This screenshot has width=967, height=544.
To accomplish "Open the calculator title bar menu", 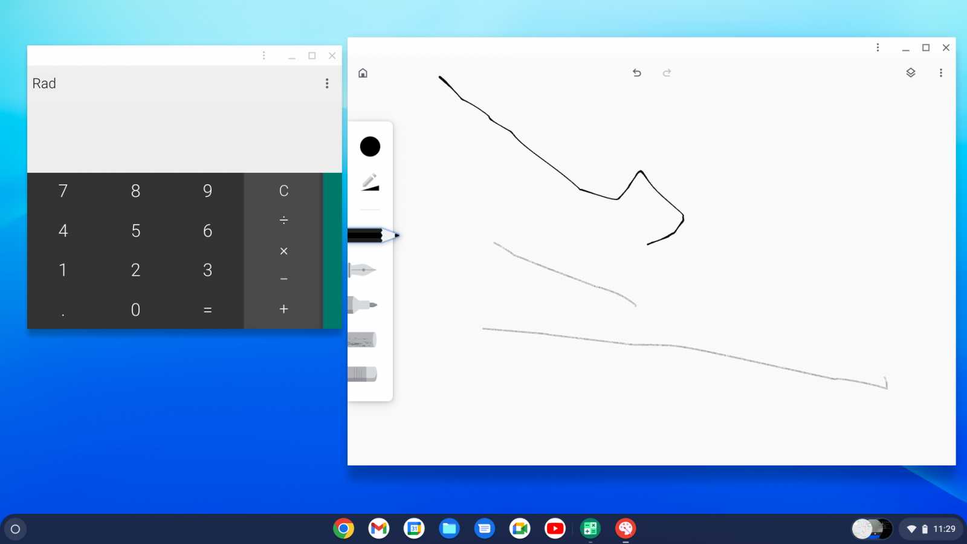I will pyautogui.click(x=264, y=56).
